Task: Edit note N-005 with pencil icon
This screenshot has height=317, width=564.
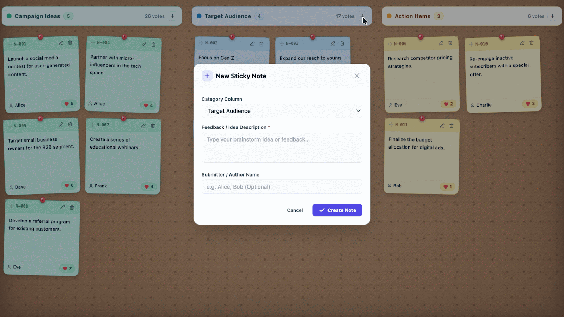Action: (61, 125)
